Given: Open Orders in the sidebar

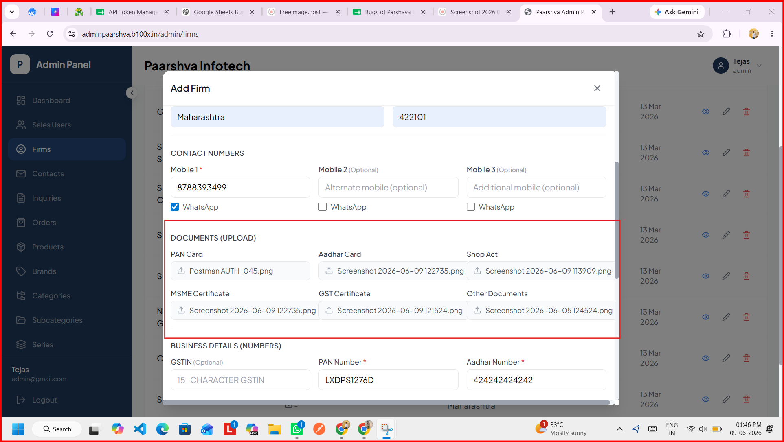Looking at the screenshot, I should tap(67, 223).
